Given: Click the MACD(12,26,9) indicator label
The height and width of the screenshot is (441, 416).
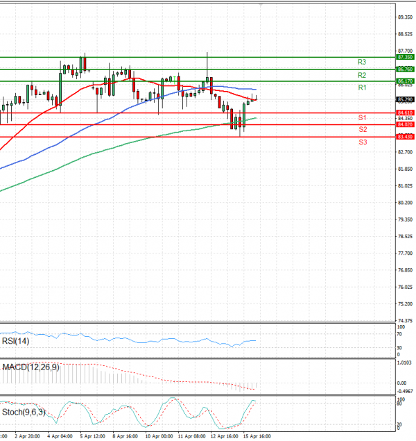Looking at the screenshot, I should tap(31, 367).
